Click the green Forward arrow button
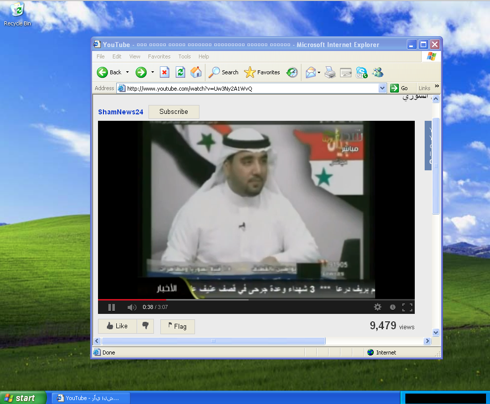 [141, 72]
